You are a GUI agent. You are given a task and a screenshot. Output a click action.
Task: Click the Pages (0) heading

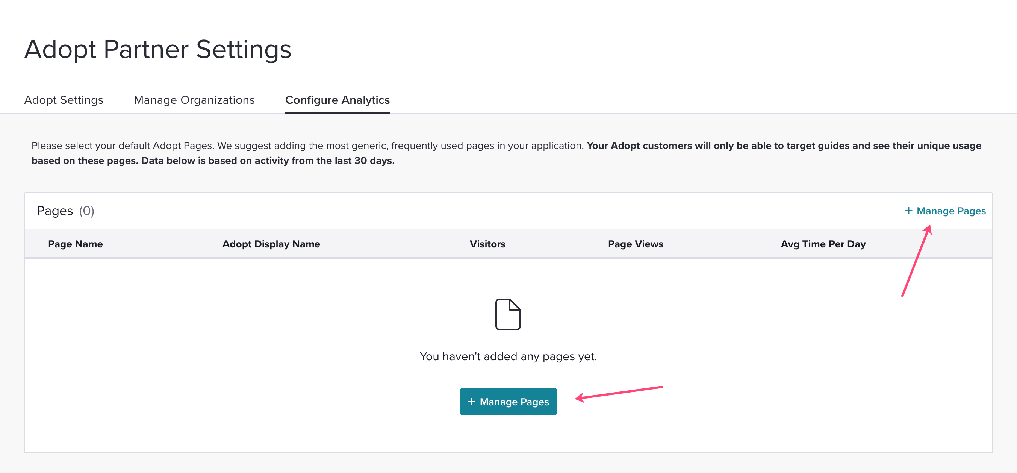click(x=65, y=211)
